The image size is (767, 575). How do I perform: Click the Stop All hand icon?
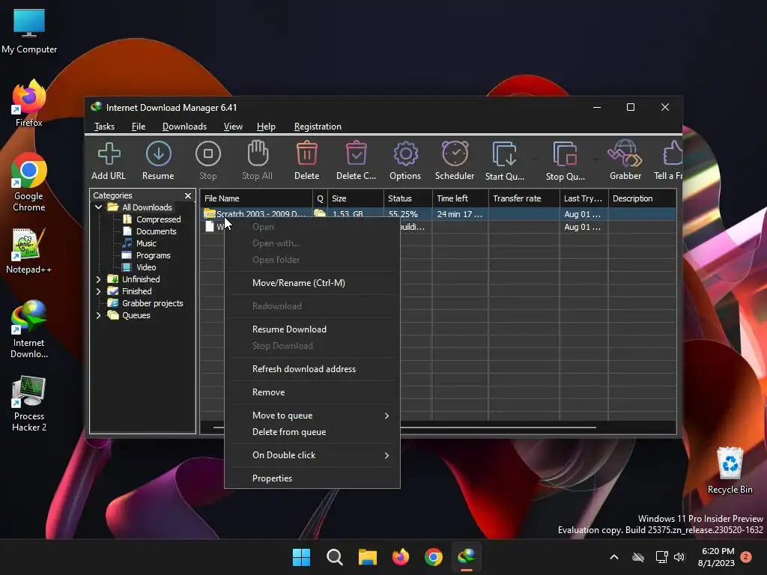258,153
